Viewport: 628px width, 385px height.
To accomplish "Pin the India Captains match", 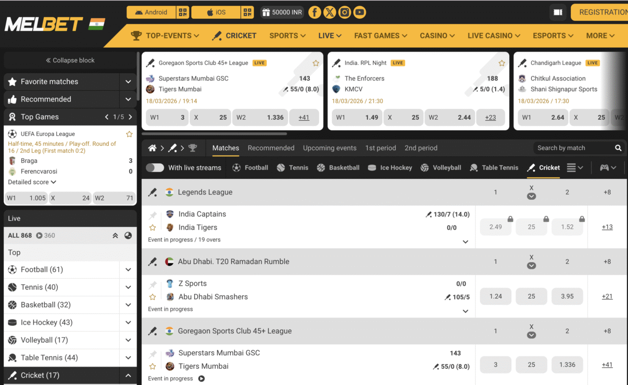I will [152, 216].
